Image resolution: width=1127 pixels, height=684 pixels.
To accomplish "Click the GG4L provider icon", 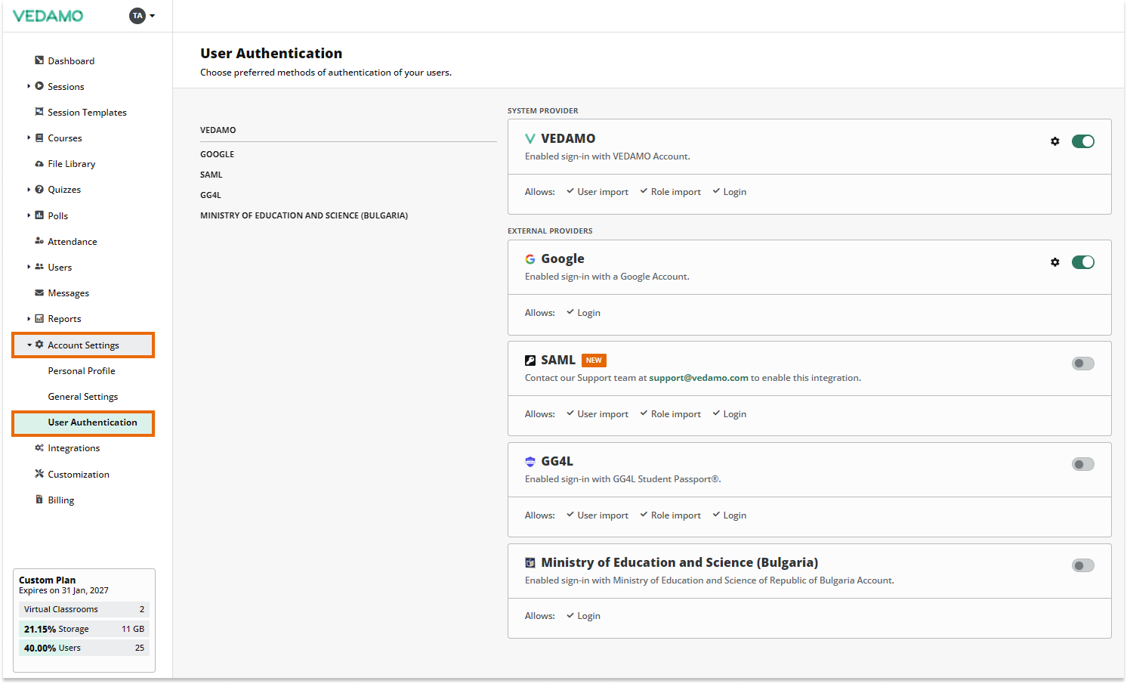I will click(x=530, y=461).
